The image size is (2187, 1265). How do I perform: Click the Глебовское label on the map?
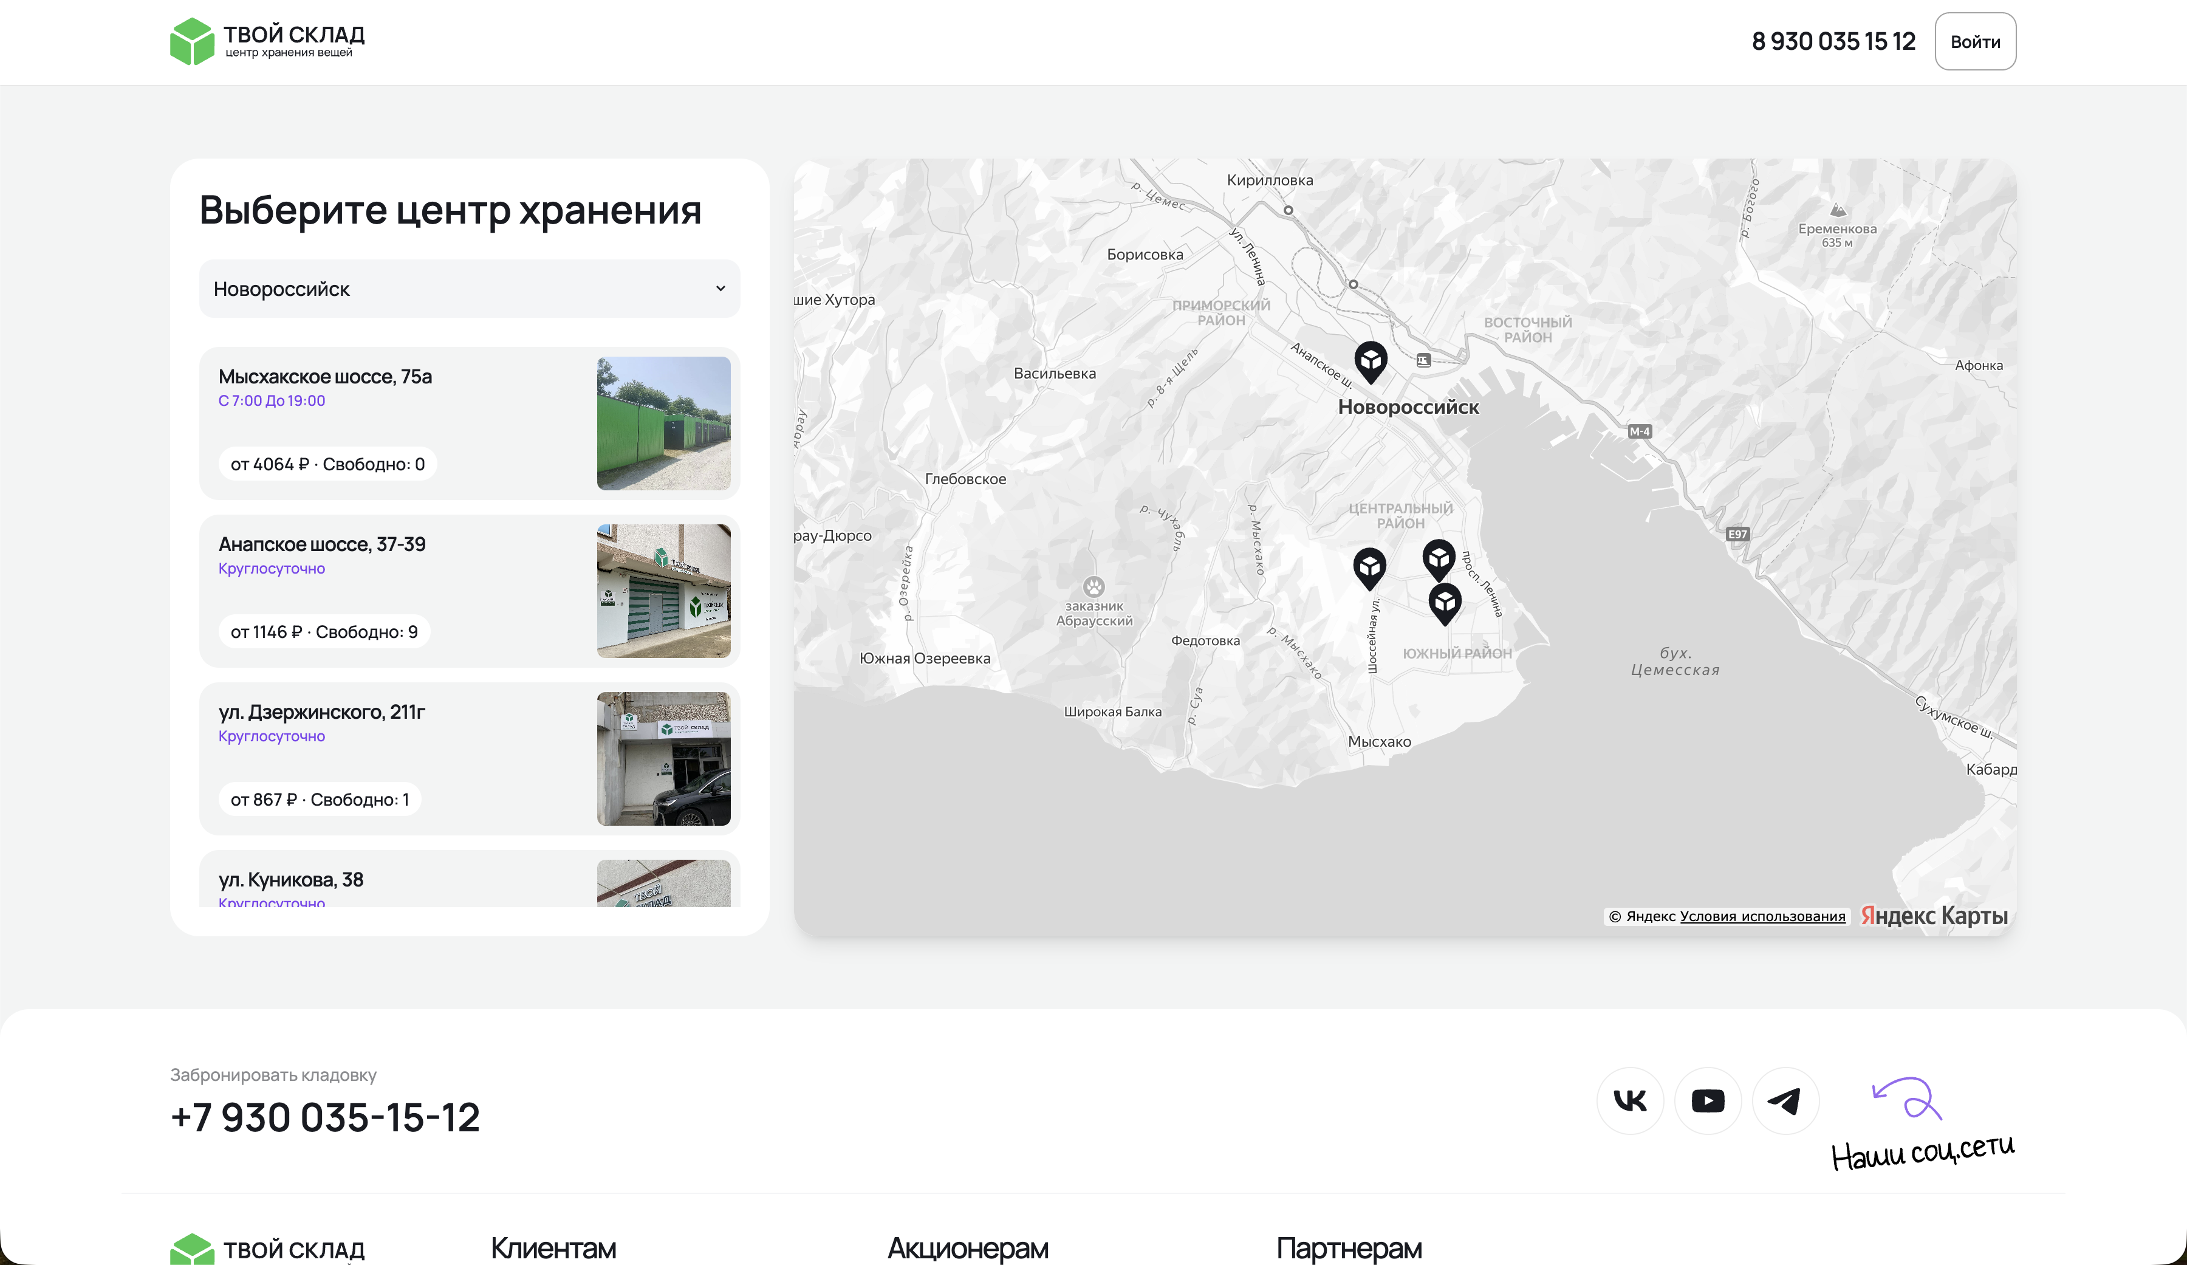click(x=965, y=478)
